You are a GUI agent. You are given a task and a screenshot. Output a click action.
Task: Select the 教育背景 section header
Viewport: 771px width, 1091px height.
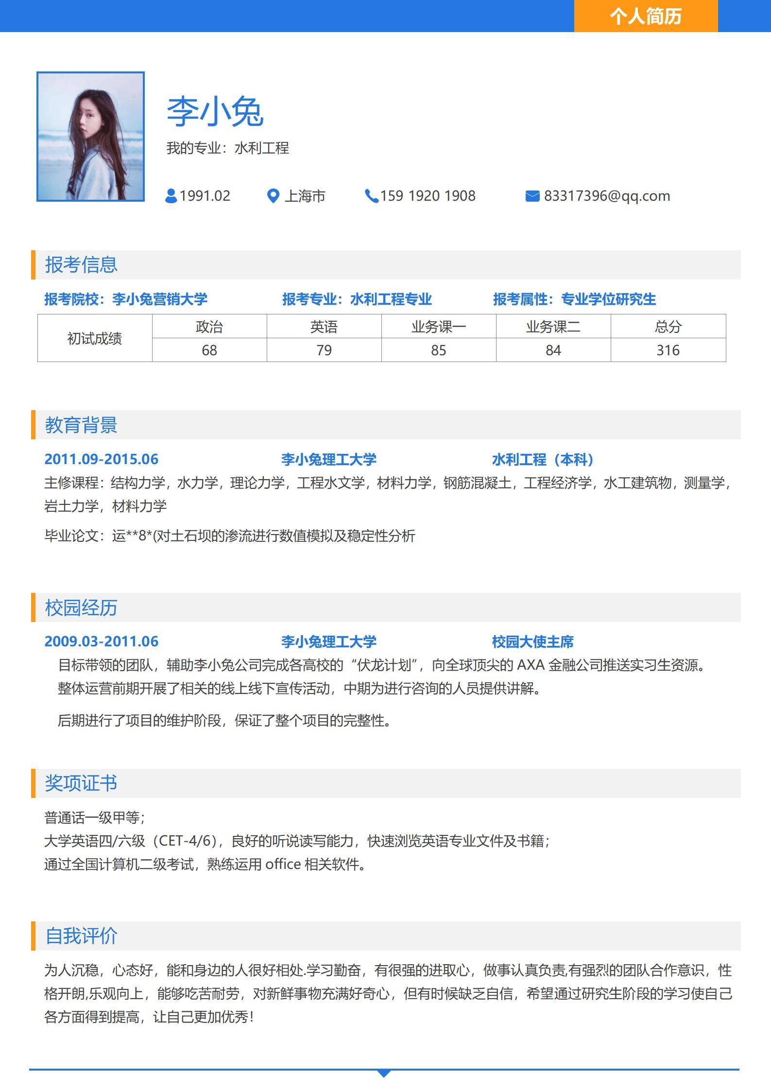pos(81,425)
